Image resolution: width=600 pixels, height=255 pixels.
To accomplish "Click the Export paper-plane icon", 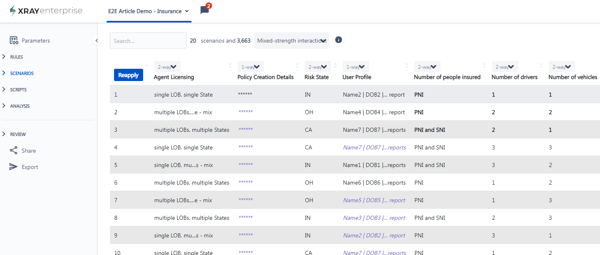I will [14, 167].
